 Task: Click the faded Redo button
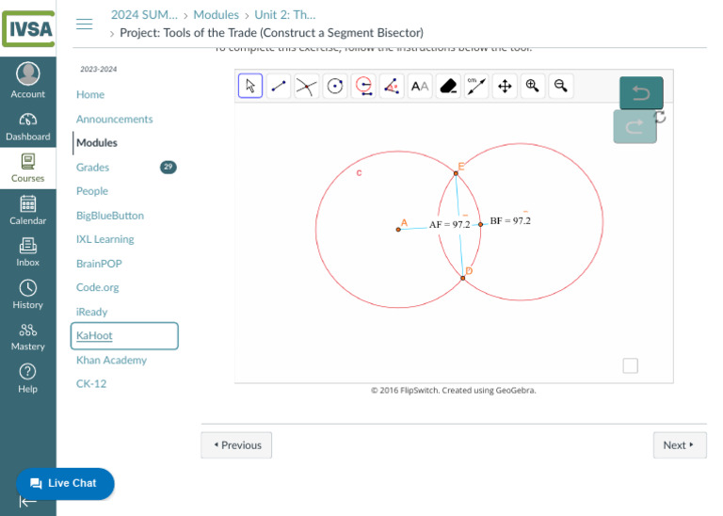[635, 126]
